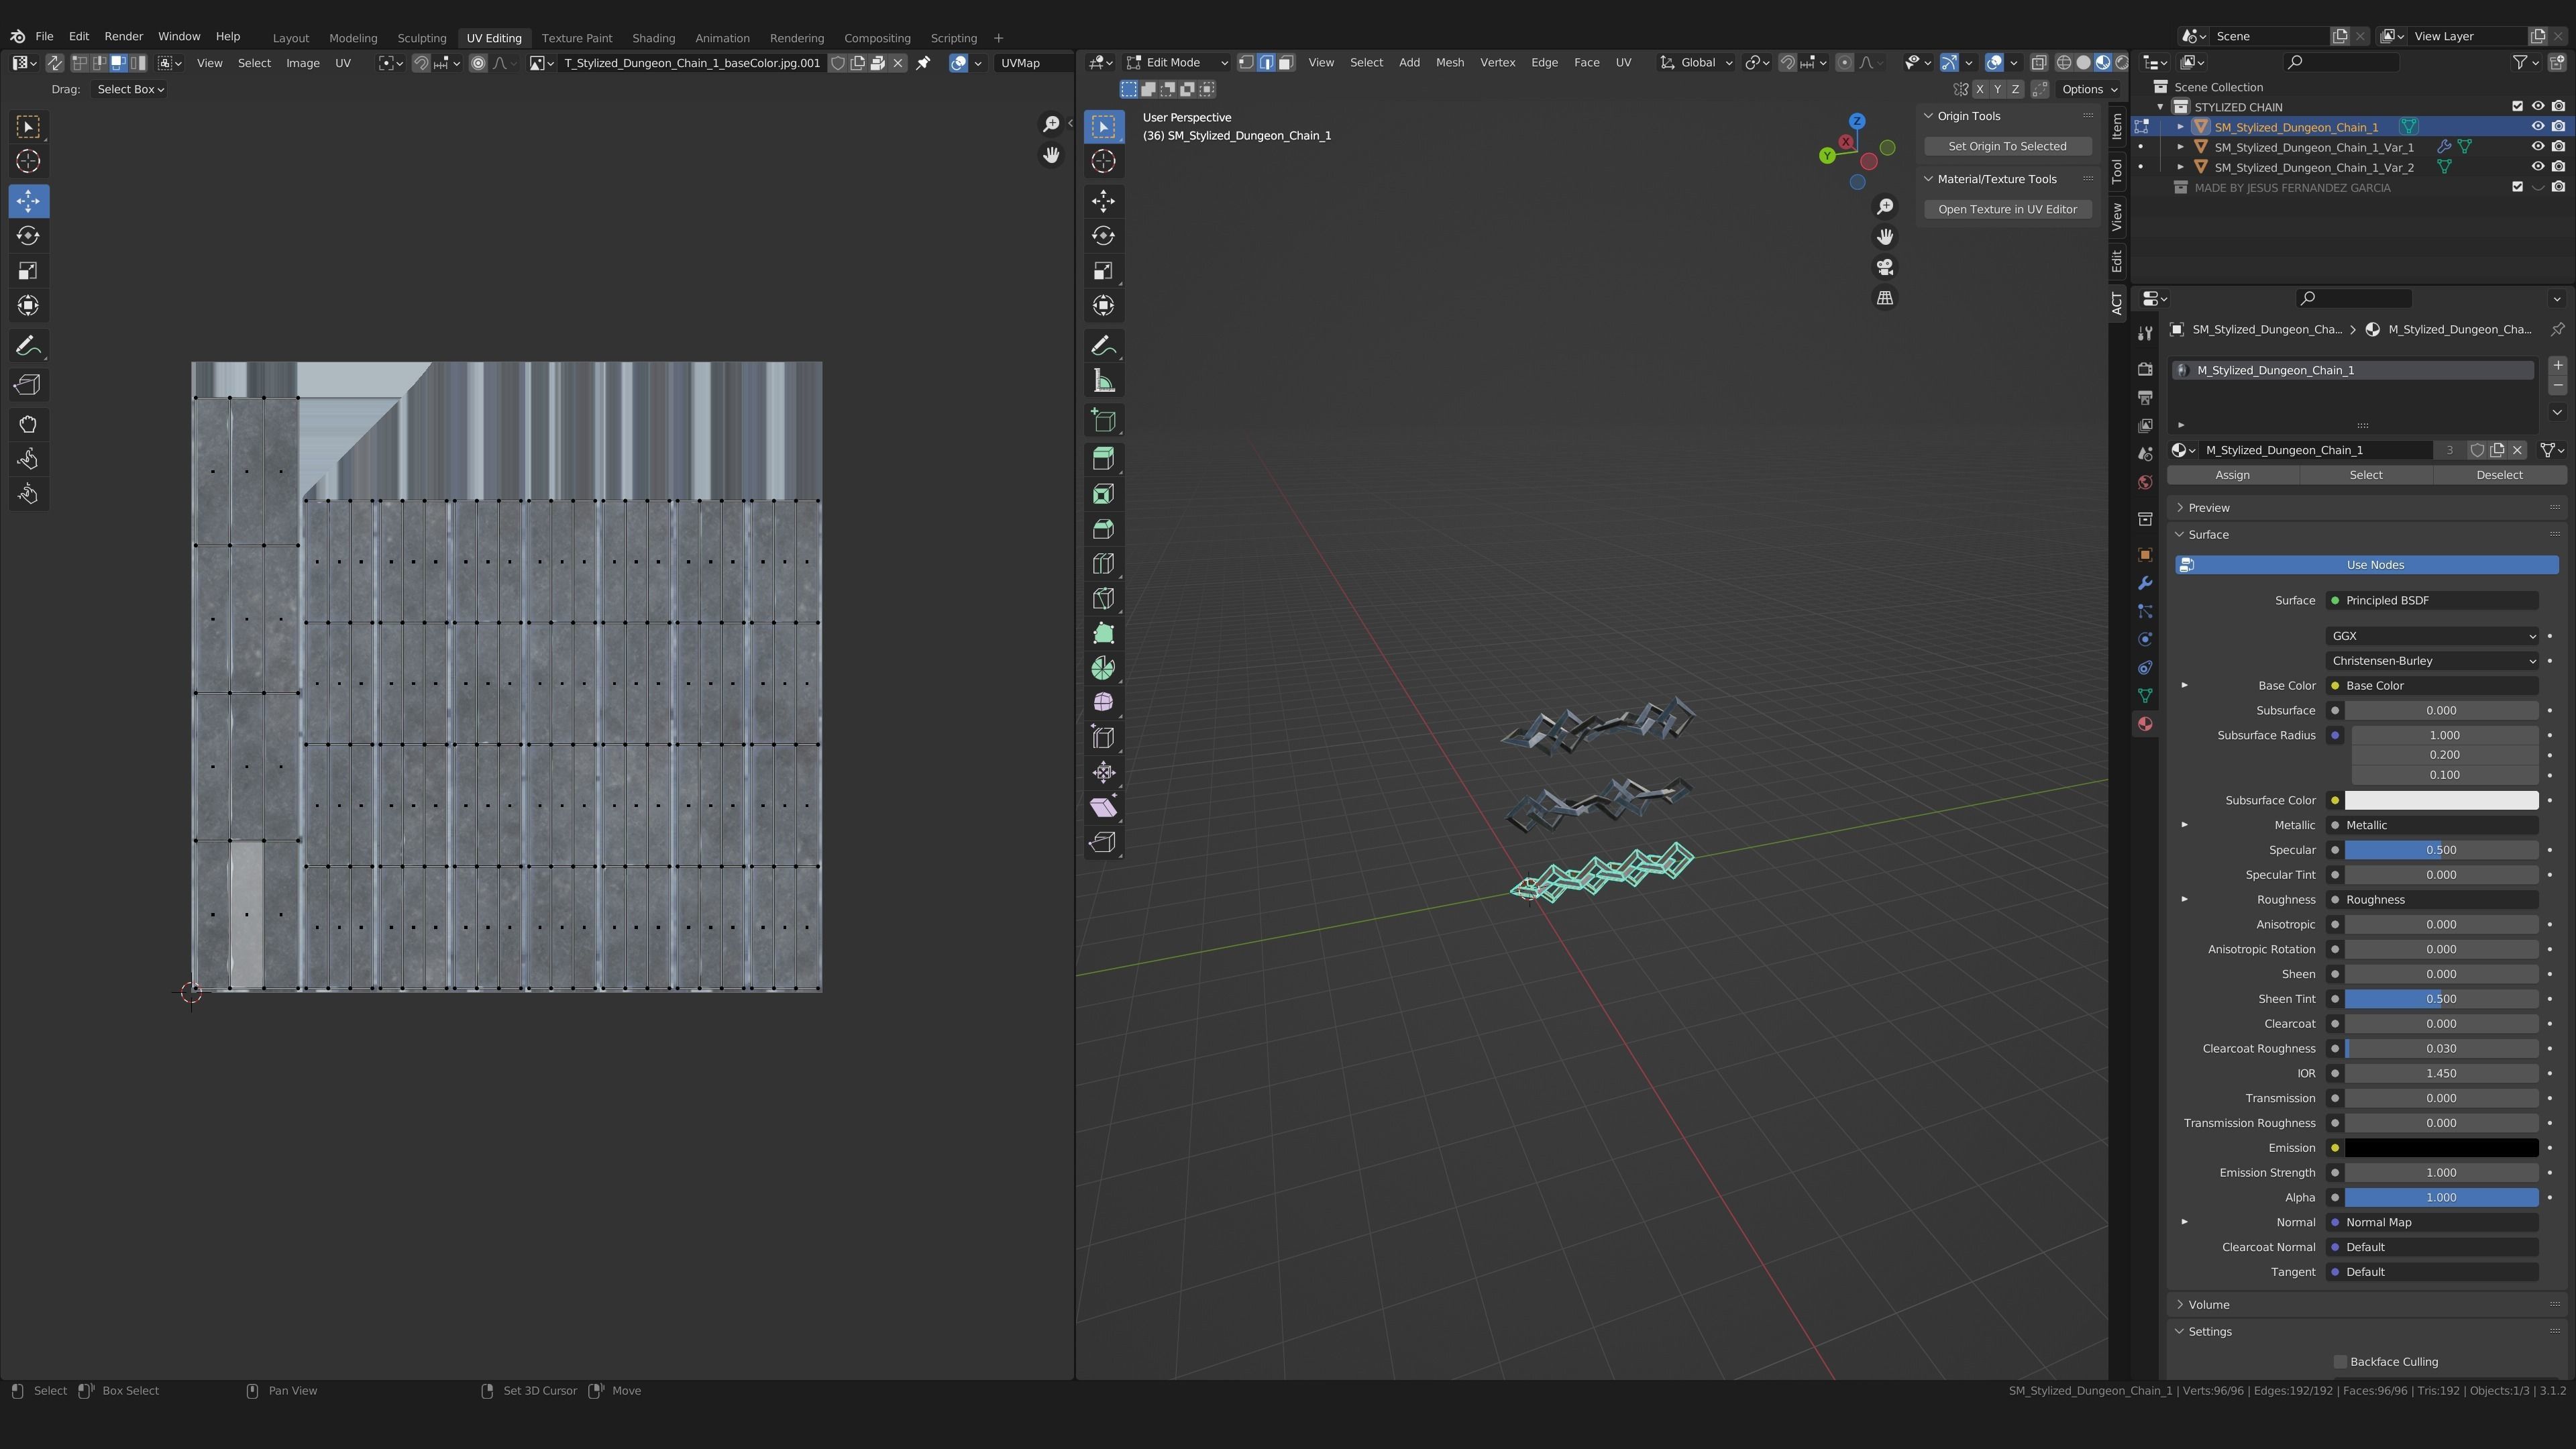2576x1449 pixels.
Task: Click the Subsurface Color swatch
Action: 2440,800
